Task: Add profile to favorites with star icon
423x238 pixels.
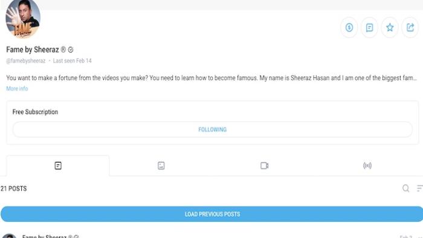Action: coord(390,27)
